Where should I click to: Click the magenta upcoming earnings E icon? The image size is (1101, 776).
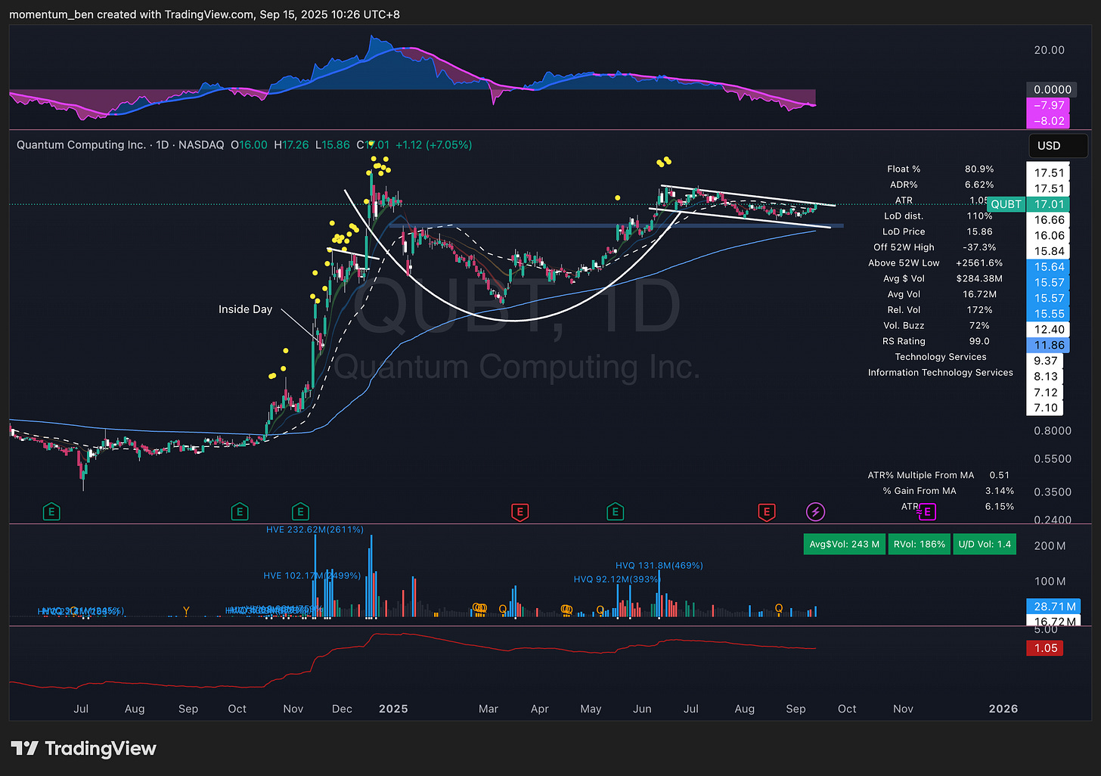pyautogui.click(x=927, y=512)
